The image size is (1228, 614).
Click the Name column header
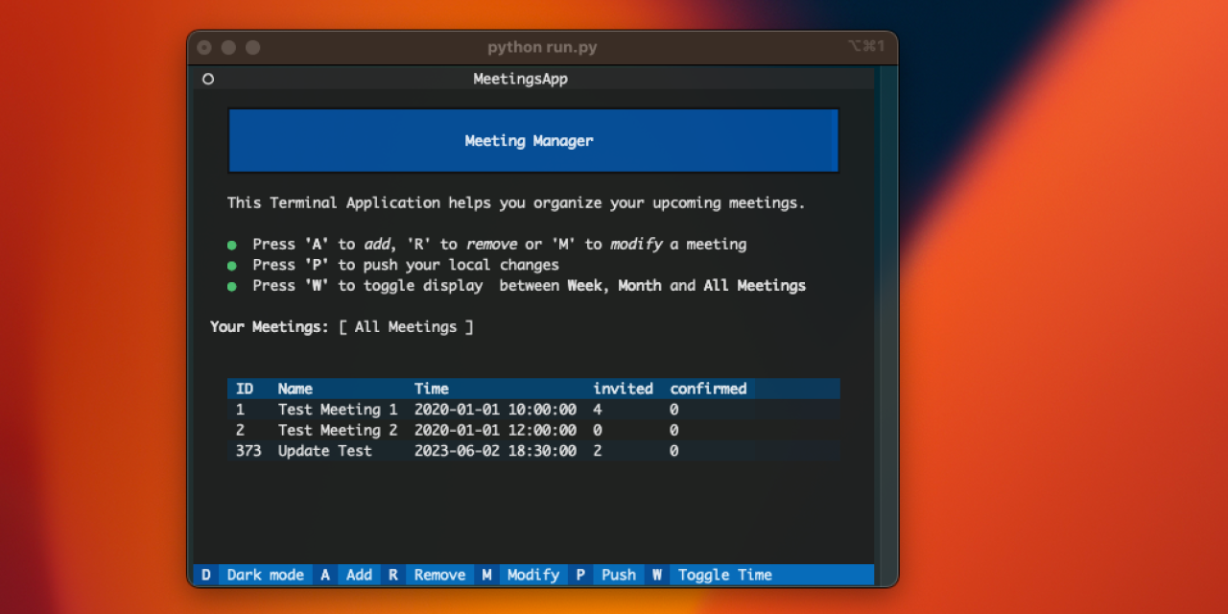(295, 389)
